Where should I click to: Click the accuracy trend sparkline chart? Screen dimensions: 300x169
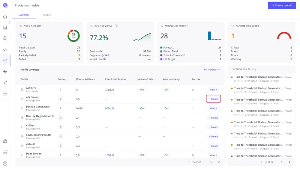coord(142,37)
